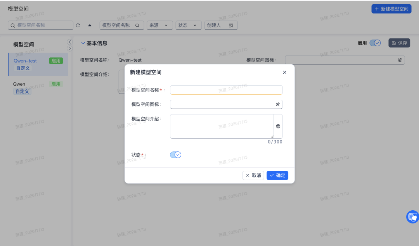Click the 保存 button
The height and width of the screenshot is (246, 419).
[x=399, y=43]
